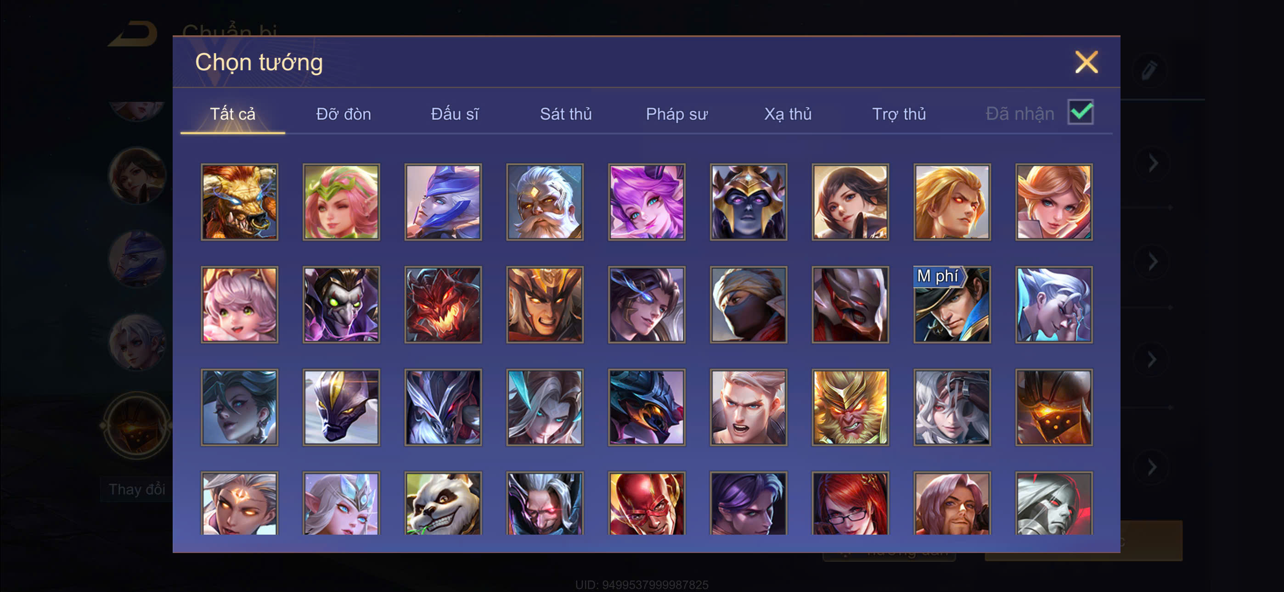This screenshot has width=1284, height=592.
Task: Filter by the 'Xạ thủ' tab
Action: coord(788,114)
